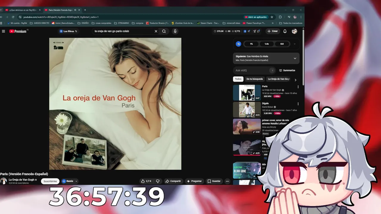Open Los filtros vidIQ filter control
The height and width of the screenshot is (214, 381).
pyautogui.click(x=68, y=31)
